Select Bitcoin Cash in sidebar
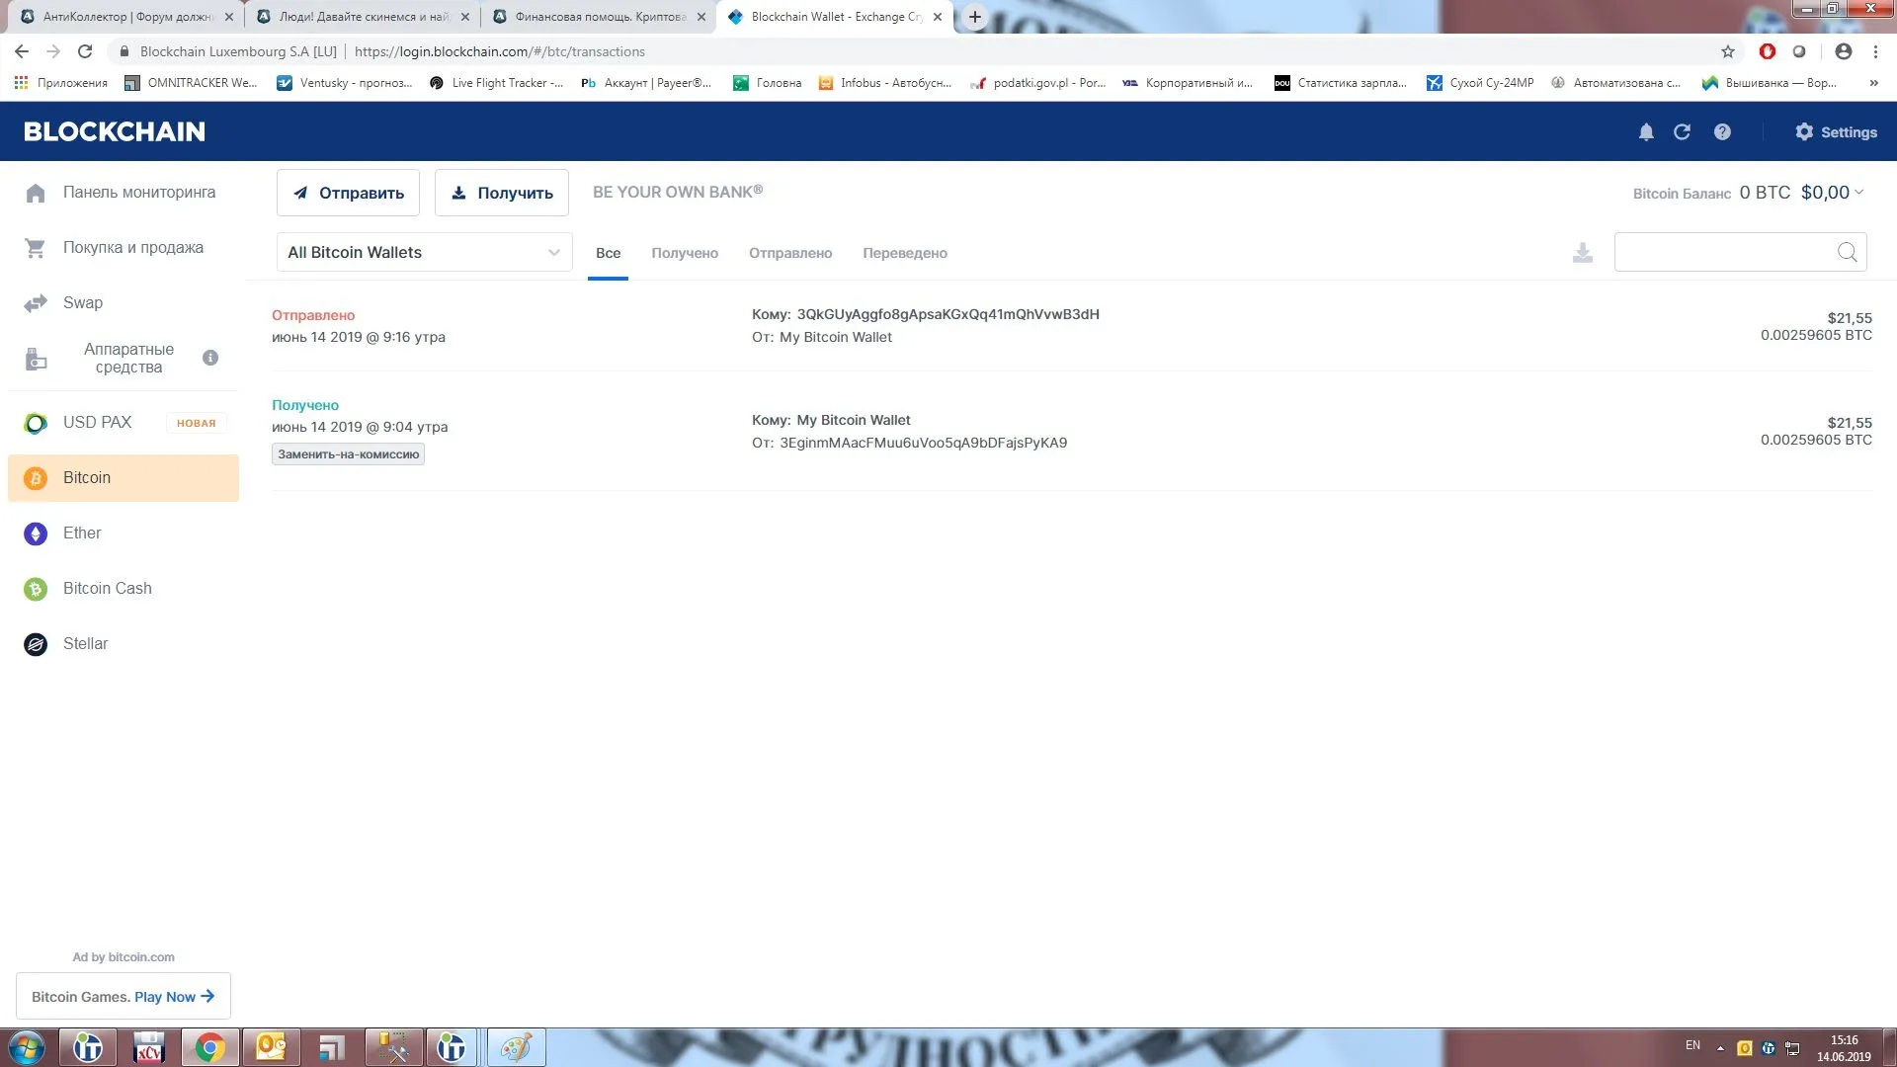The width and height of the screenshot is (1897, 1067). pyautogui.click(x=107, y=589)
